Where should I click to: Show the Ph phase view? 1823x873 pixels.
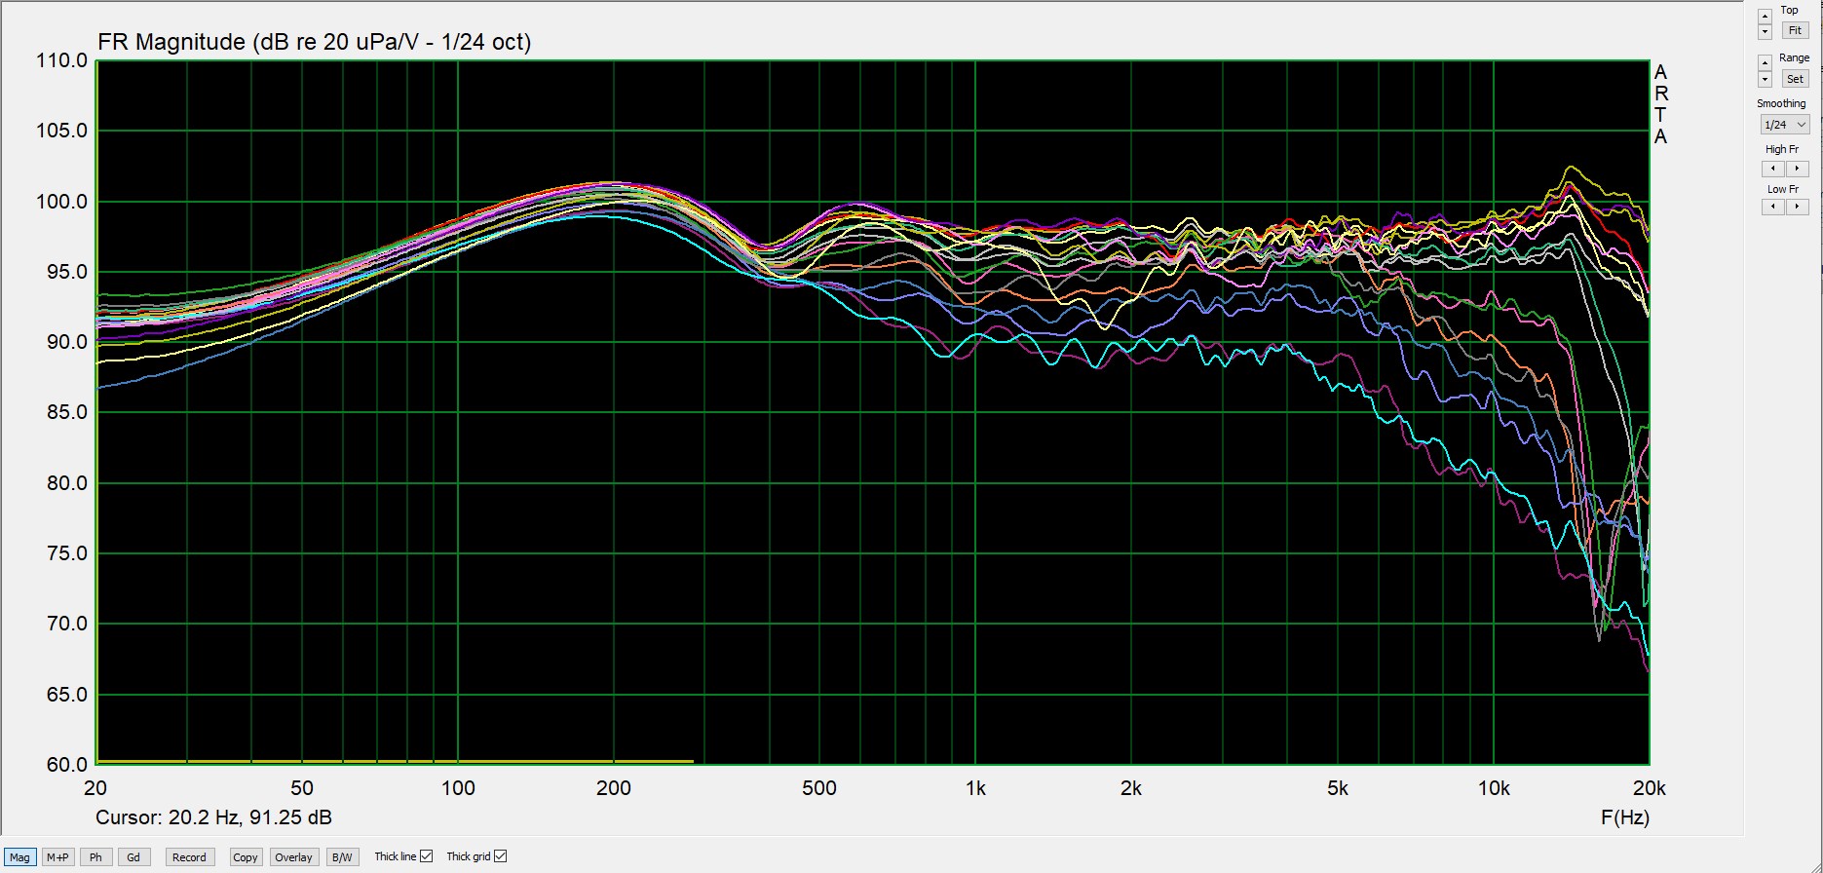tap(95, 857)
